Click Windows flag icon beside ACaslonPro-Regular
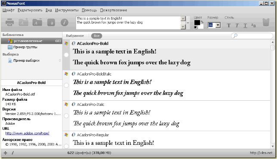Viewport: 277px width, 159px height. (x=66, y=135)
